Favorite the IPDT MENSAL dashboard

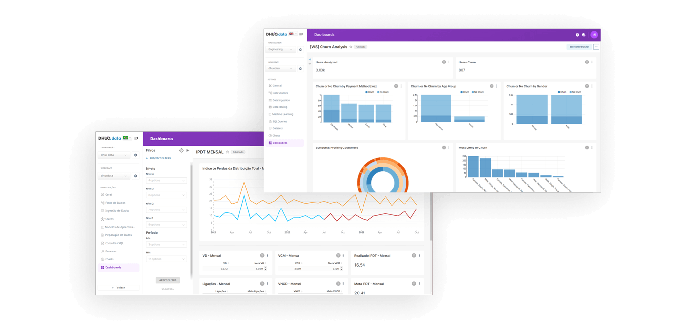pyautogui.click(x=227, y=152)
